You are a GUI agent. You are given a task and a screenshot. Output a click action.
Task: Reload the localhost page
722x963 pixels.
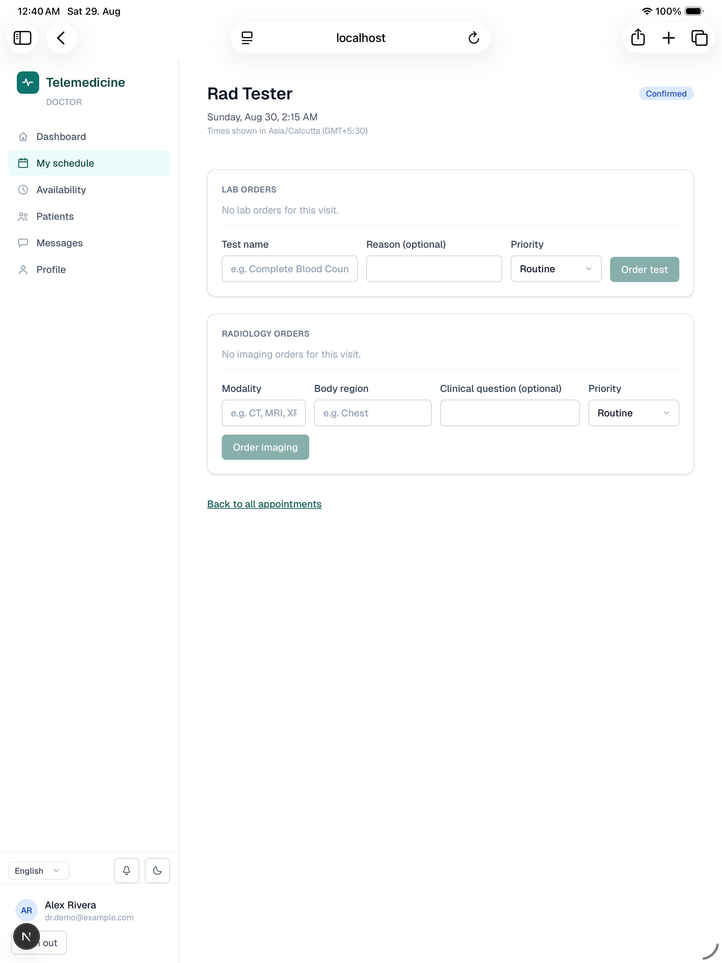[x=474, y=38]
